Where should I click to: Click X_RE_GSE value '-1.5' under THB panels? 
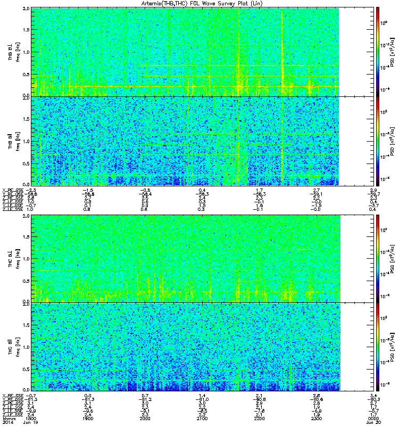point(88,190)
